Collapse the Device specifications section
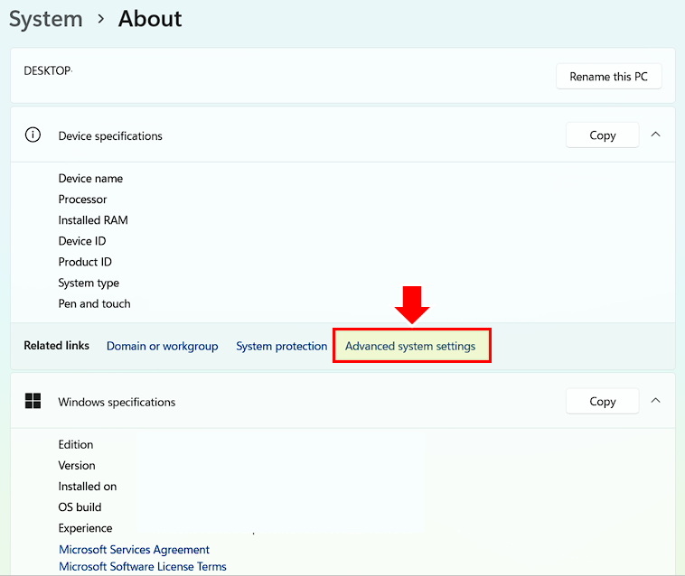This screenshot has height=576, width=685. pyautogui.click(x=655, y=135)
